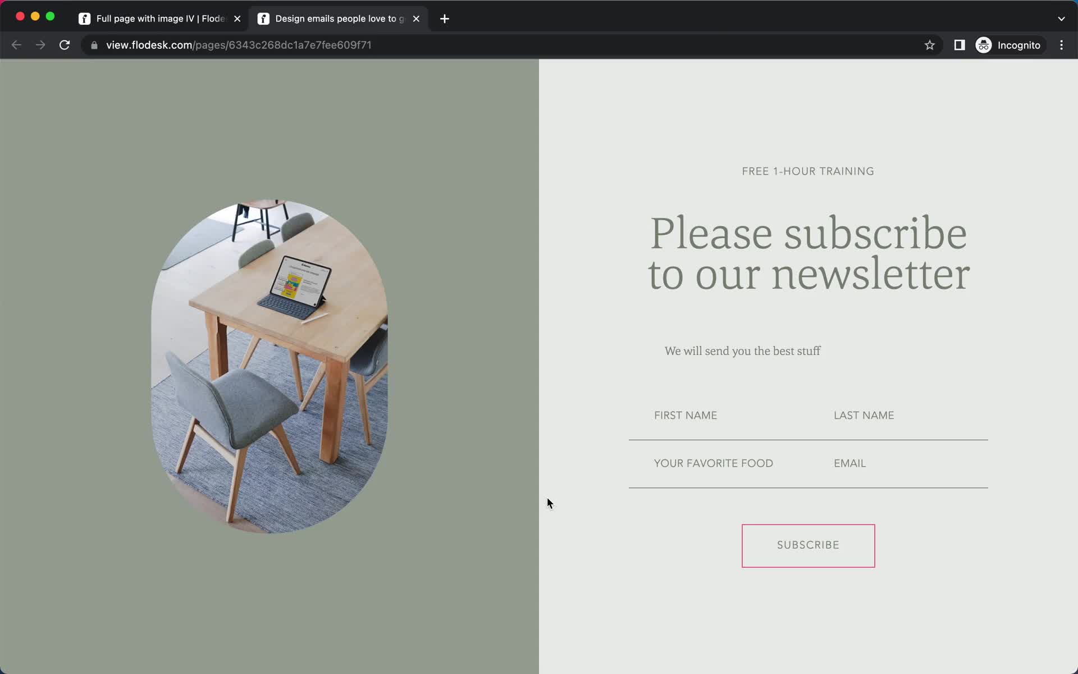Click the browser back navigation arrow
The width and height of the screenshot is (1078, 674).
(x=16, y=44)
